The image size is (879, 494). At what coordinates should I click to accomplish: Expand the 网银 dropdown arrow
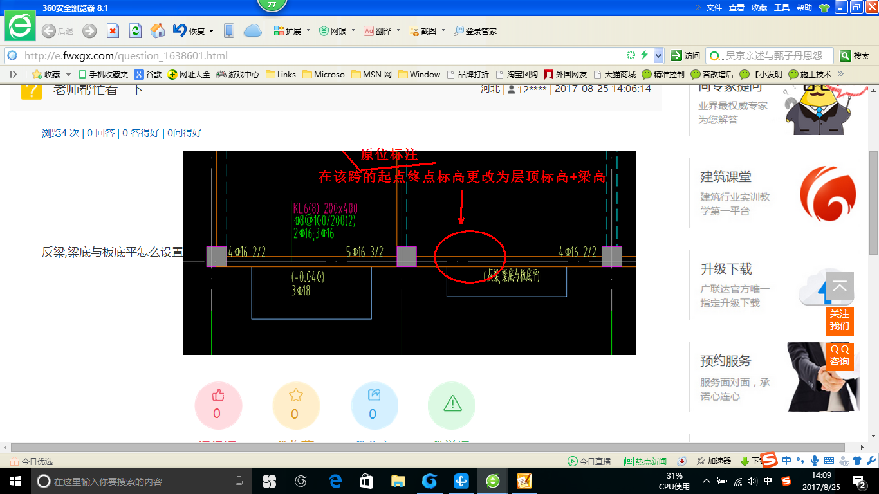tap(353, 30)
